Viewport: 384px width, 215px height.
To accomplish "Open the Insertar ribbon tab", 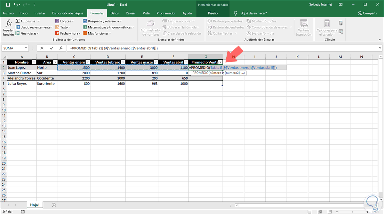I will pyautogui.click(x=40, y=13).
